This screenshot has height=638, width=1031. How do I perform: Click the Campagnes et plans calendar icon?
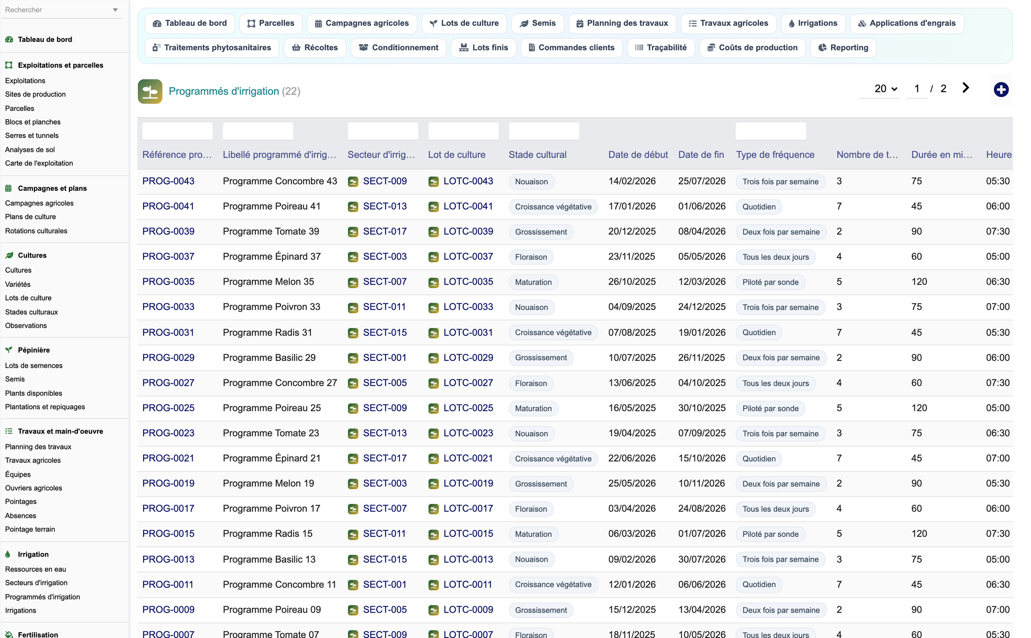9,188
